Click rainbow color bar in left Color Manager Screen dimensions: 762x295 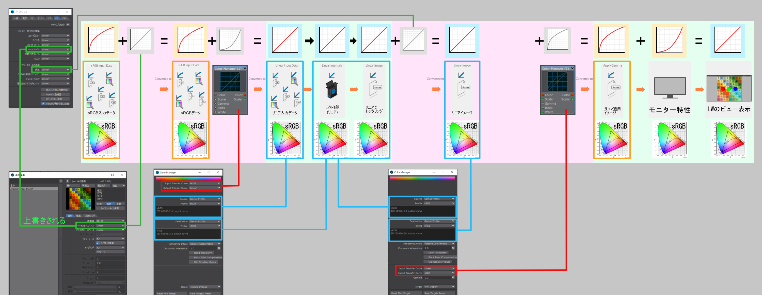pos(188,179)
